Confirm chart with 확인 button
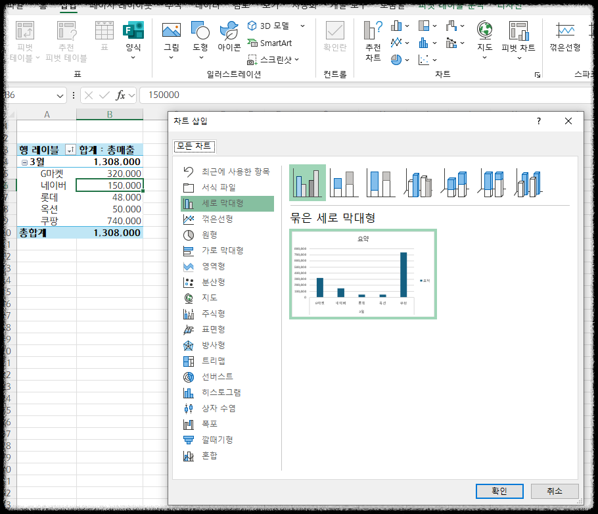This screenshot has width=598, height=514. [499, 491]
